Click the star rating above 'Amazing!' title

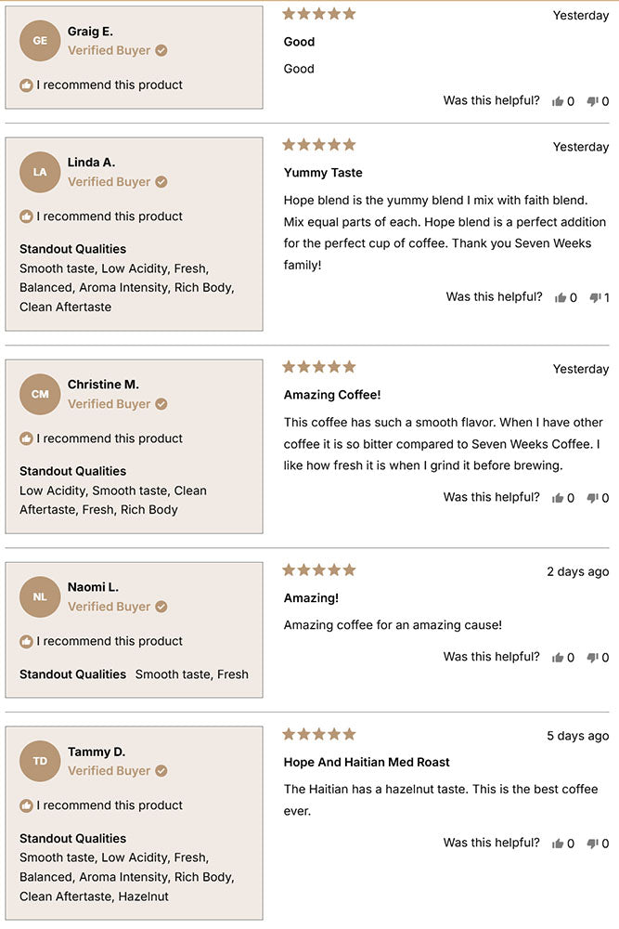click(318, 569)
